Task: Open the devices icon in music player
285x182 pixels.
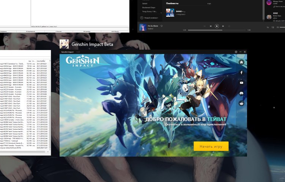Action: [x=273, y=27]
